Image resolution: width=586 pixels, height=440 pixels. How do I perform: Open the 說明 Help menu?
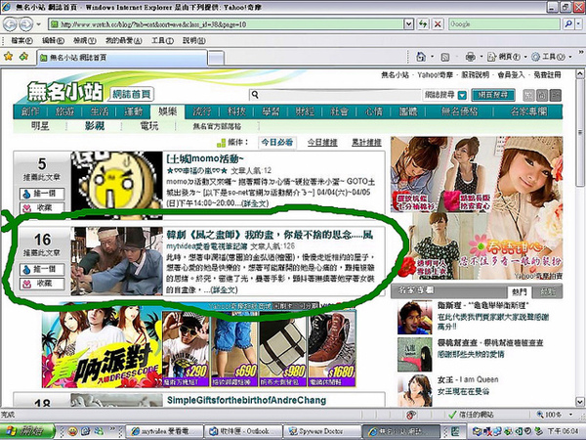coord(194,40)
